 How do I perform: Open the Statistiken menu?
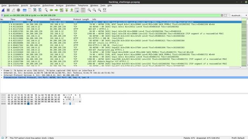[71, 5]
